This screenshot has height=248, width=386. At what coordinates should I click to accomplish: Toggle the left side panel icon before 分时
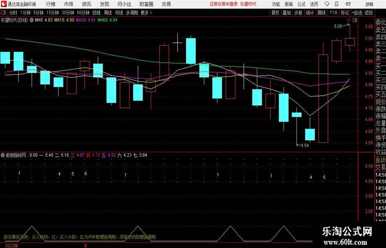[x=4, y=13]
